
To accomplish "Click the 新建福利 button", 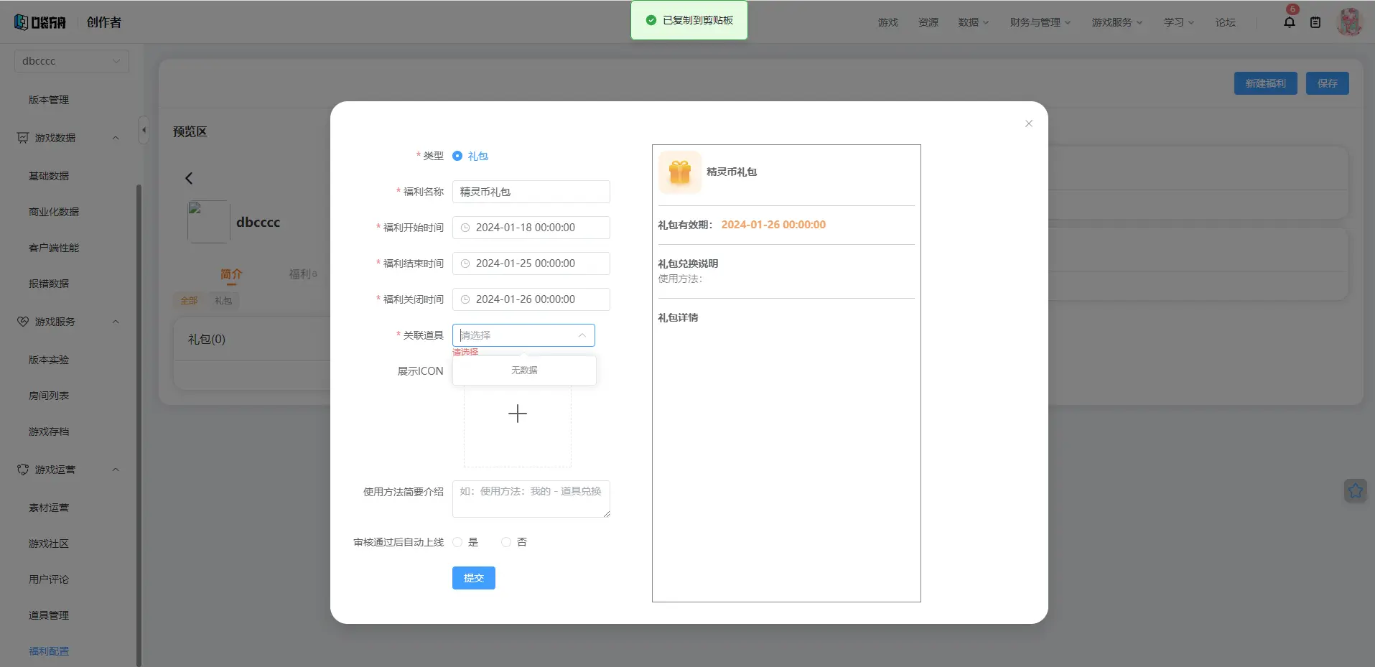I will click(1266, 83).
